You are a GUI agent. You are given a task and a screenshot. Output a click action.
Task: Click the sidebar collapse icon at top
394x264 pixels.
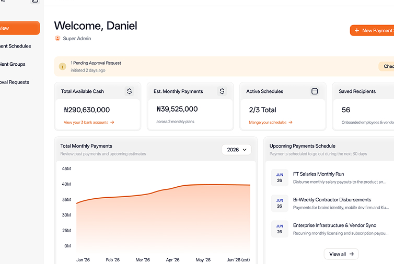(x=35, y=1)
